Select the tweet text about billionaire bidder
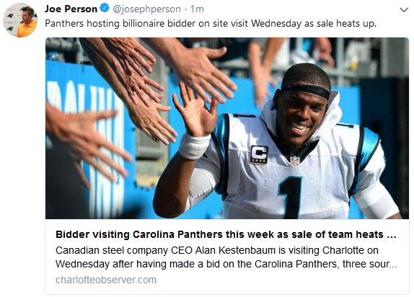Viewport: 414px width, 297px height. pyautogui.click(x=211, y=24)
